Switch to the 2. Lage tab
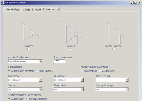 pos(26,10)
